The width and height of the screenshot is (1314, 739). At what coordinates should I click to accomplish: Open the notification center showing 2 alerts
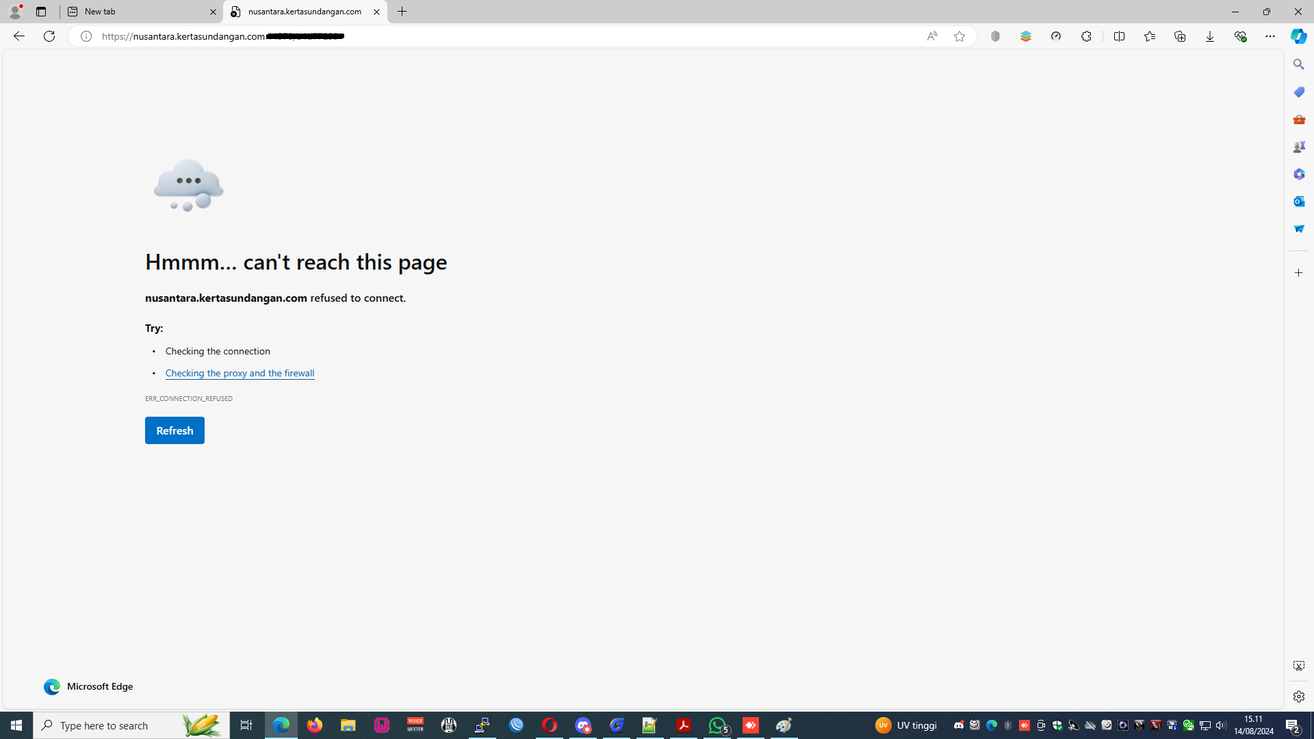tap(1293, 725)
